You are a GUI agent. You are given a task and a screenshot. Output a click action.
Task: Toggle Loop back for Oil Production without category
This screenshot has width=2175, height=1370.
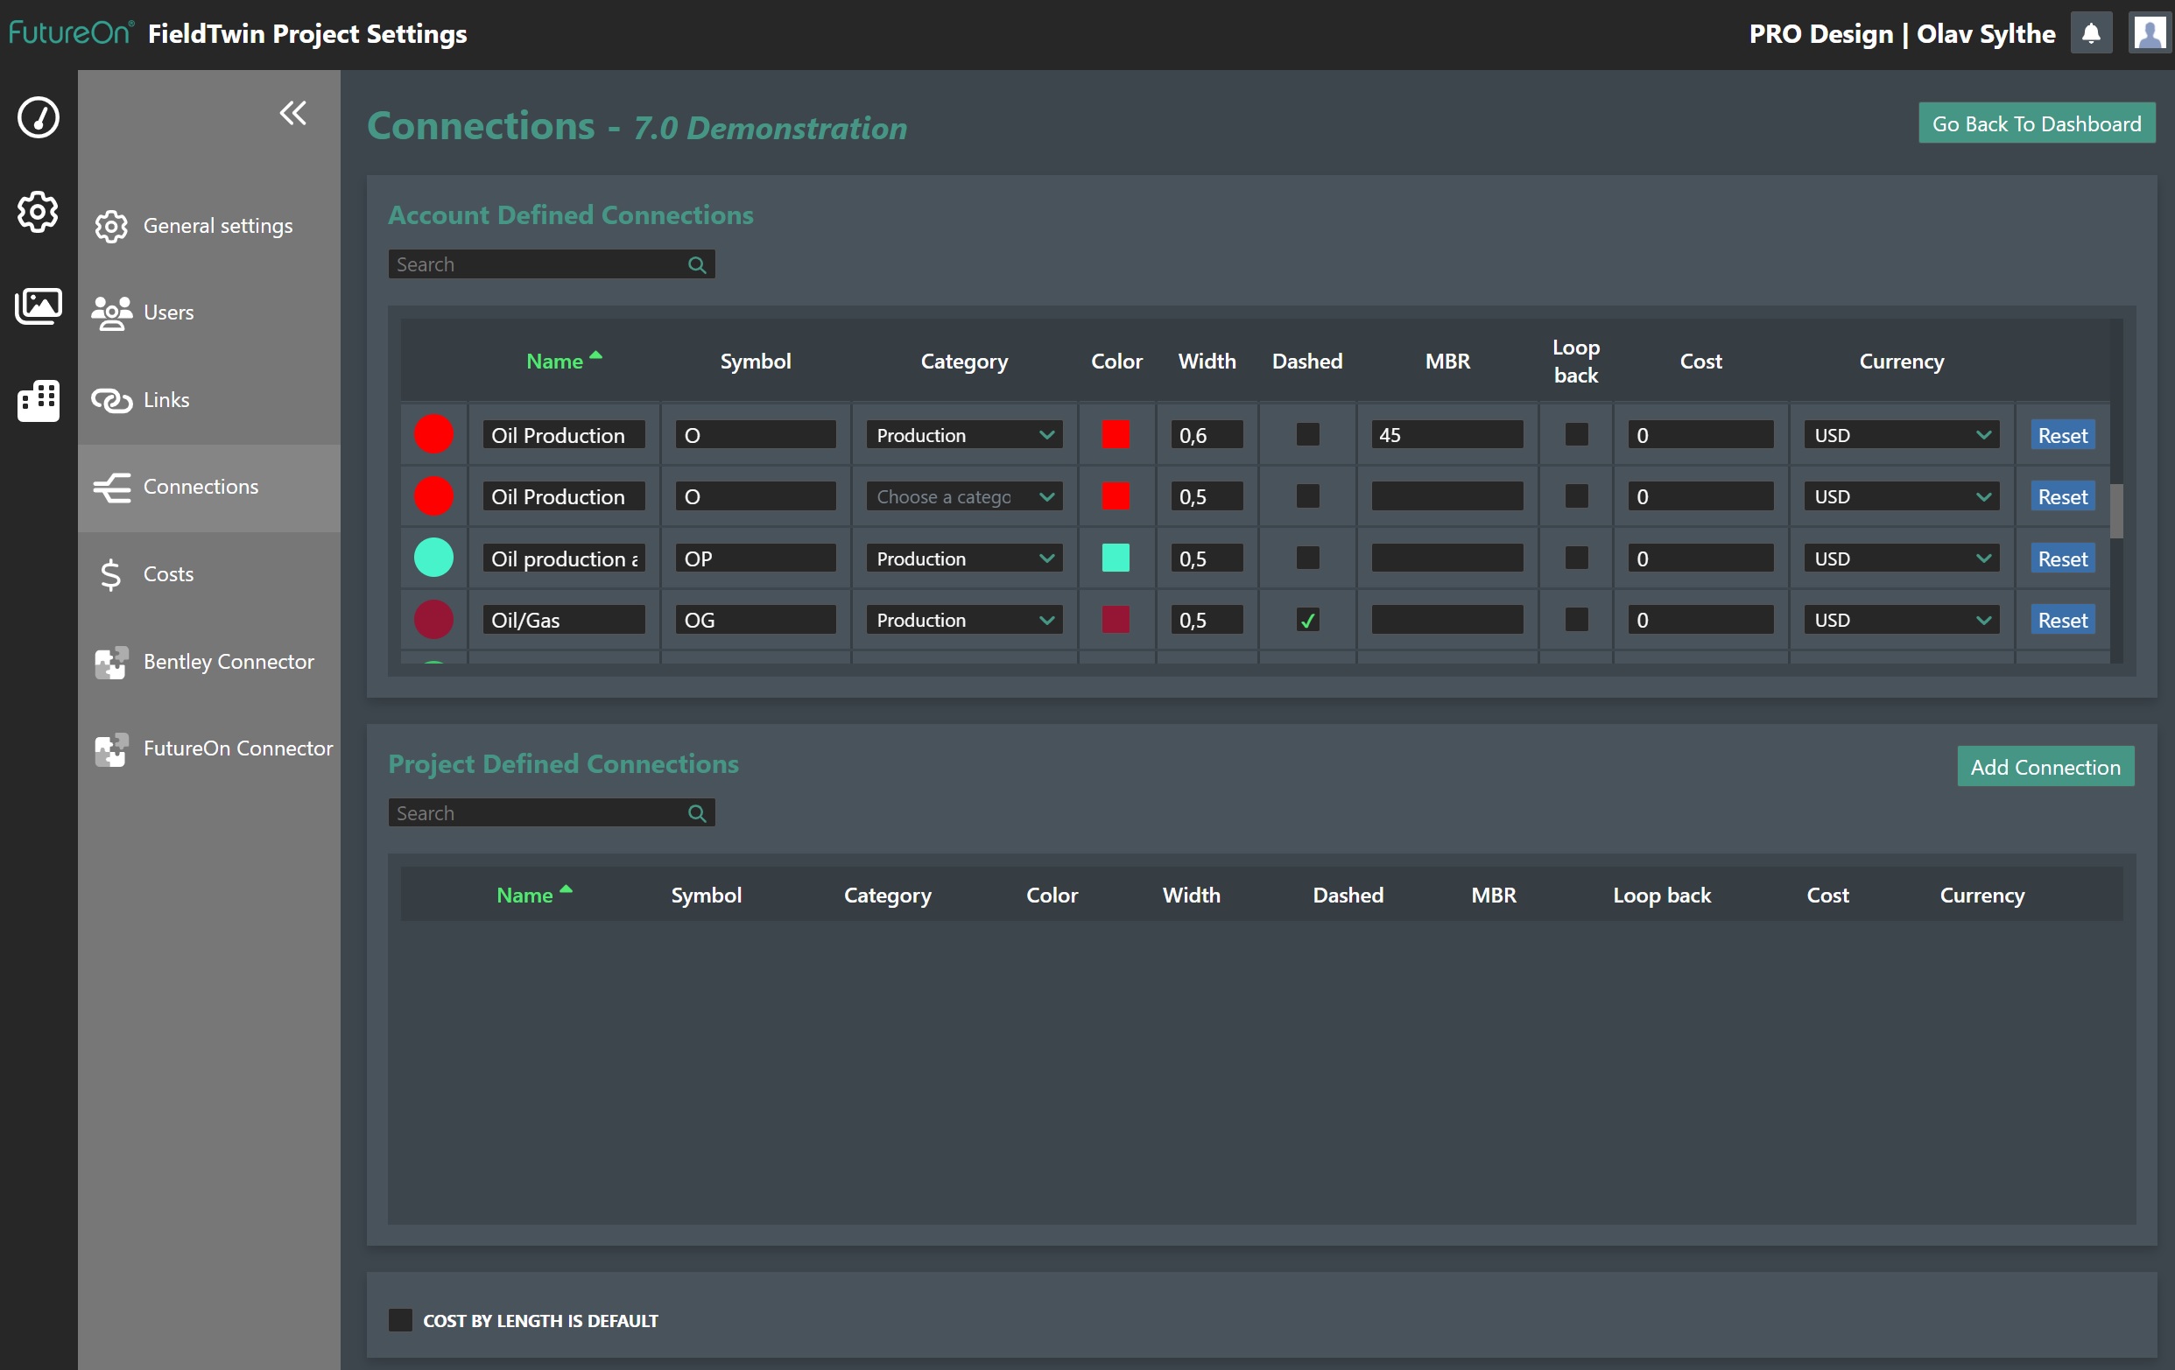click(x=1576, y=495)
